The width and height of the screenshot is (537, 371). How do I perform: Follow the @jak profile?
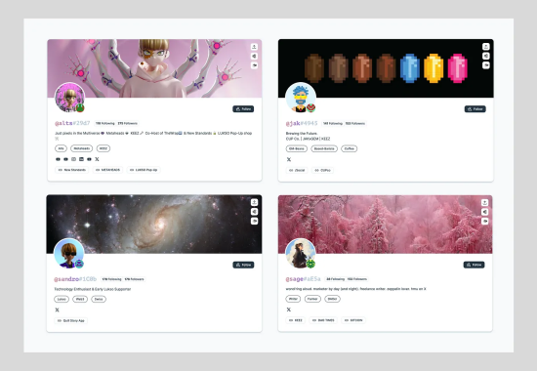(x=475, y=109)
